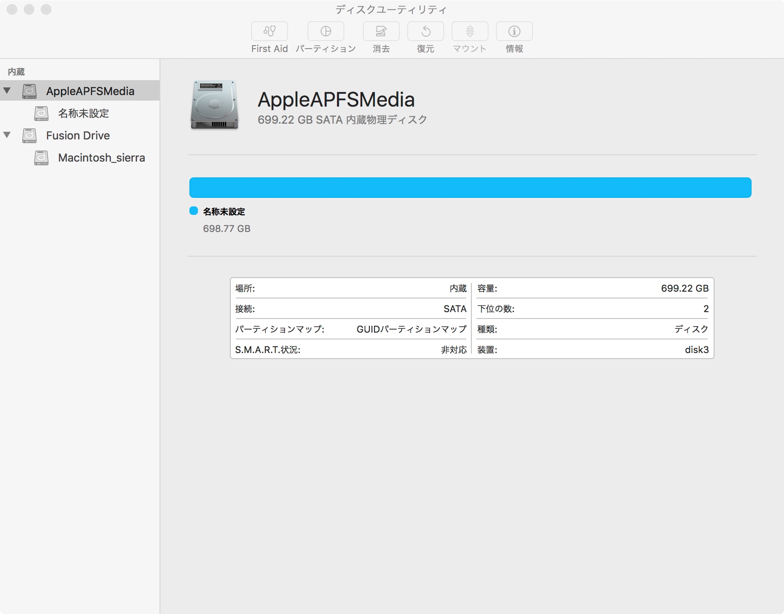Image resolution: width=784 pixels, height=614 pixels.
Task: Close the Disk Utility window
Action: (12, 9)
